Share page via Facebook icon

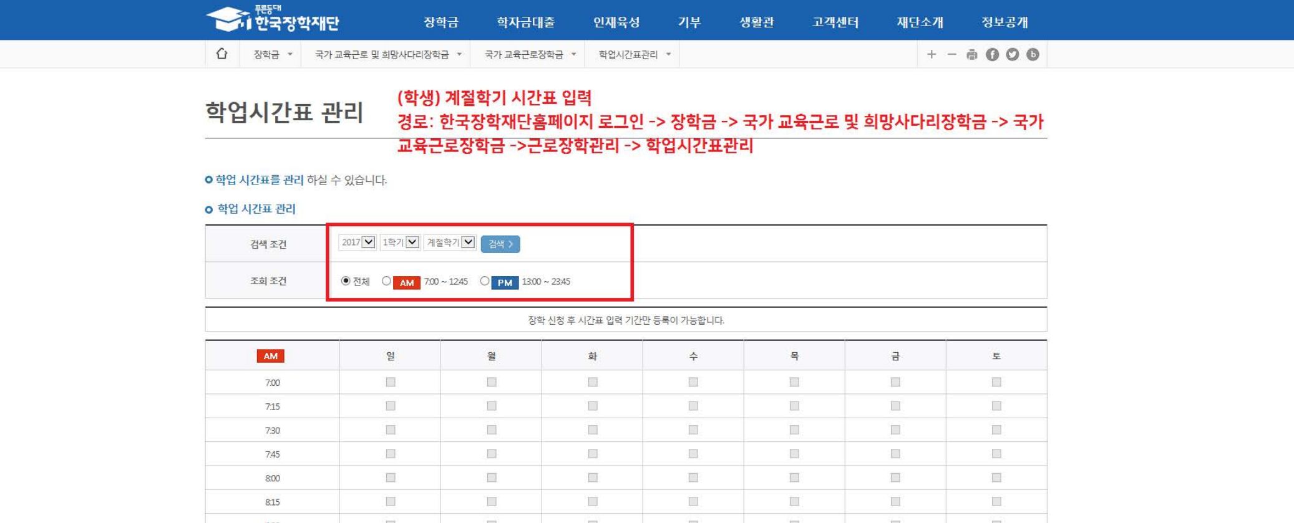coord(992,55)
